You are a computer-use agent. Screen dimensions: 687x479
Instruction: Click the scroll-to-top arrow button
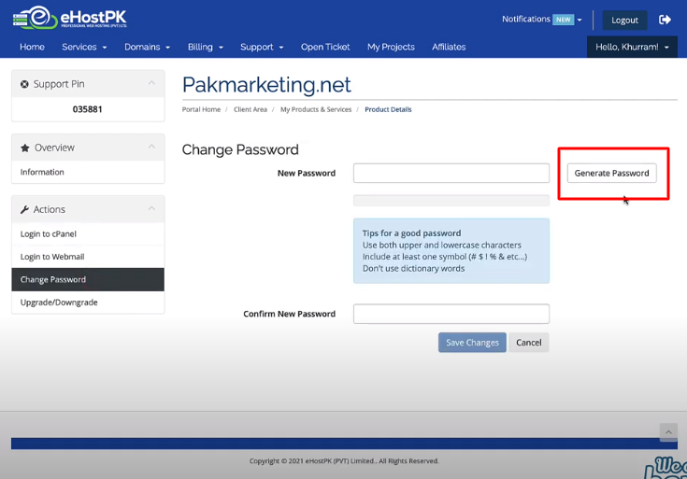coord(668,432)
